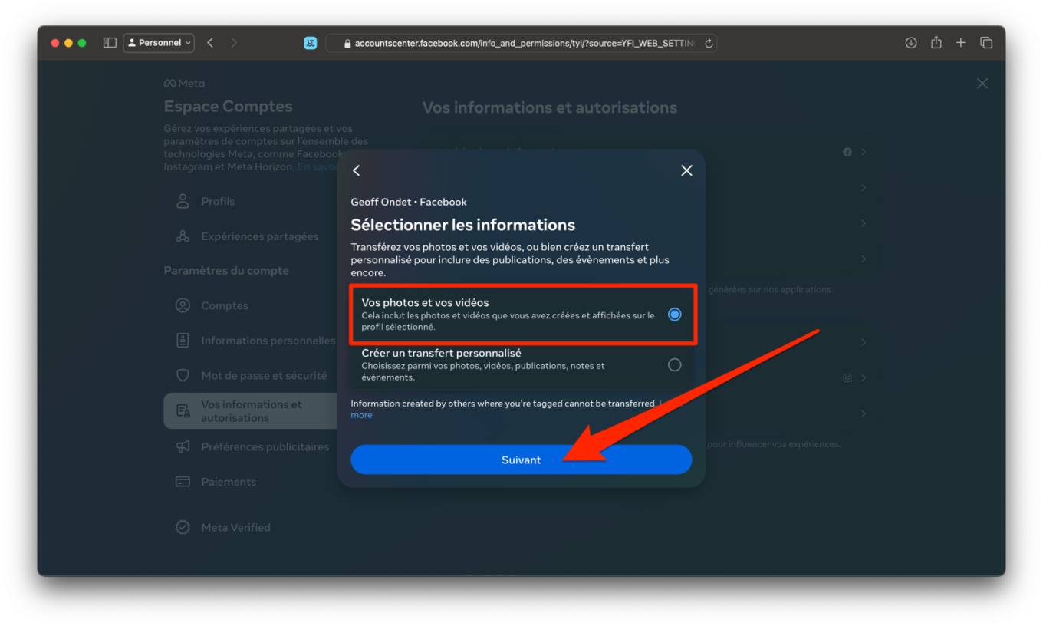
Task: Open the Personnel profile dropdown
Action: [159, 43]
